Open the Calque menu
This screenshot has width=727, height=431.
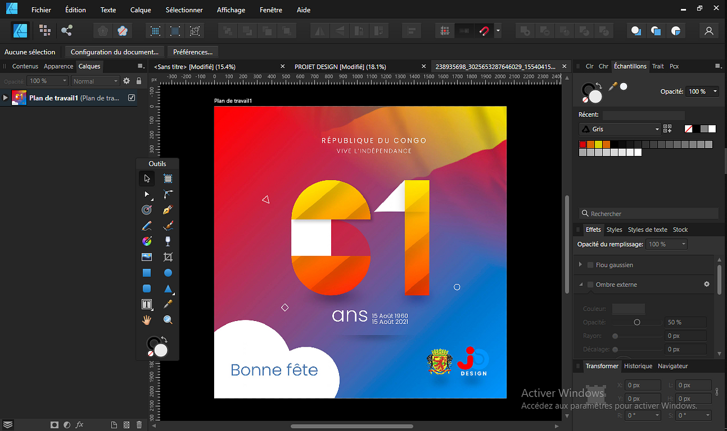140,10
